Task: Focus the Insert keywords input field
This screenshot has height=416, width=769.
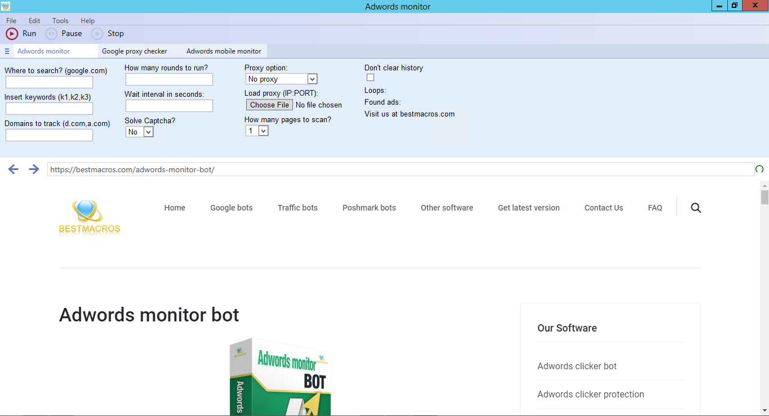Action: click(x=49, y=109)
